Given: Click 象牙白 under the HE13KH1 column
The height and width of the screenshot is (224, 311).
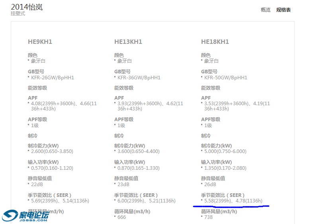Looking at the screenshot, I should pos(125,61).
